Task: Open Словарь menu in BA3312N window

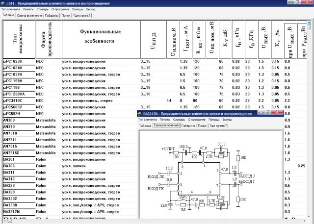Action: click(x=179, y=120)
